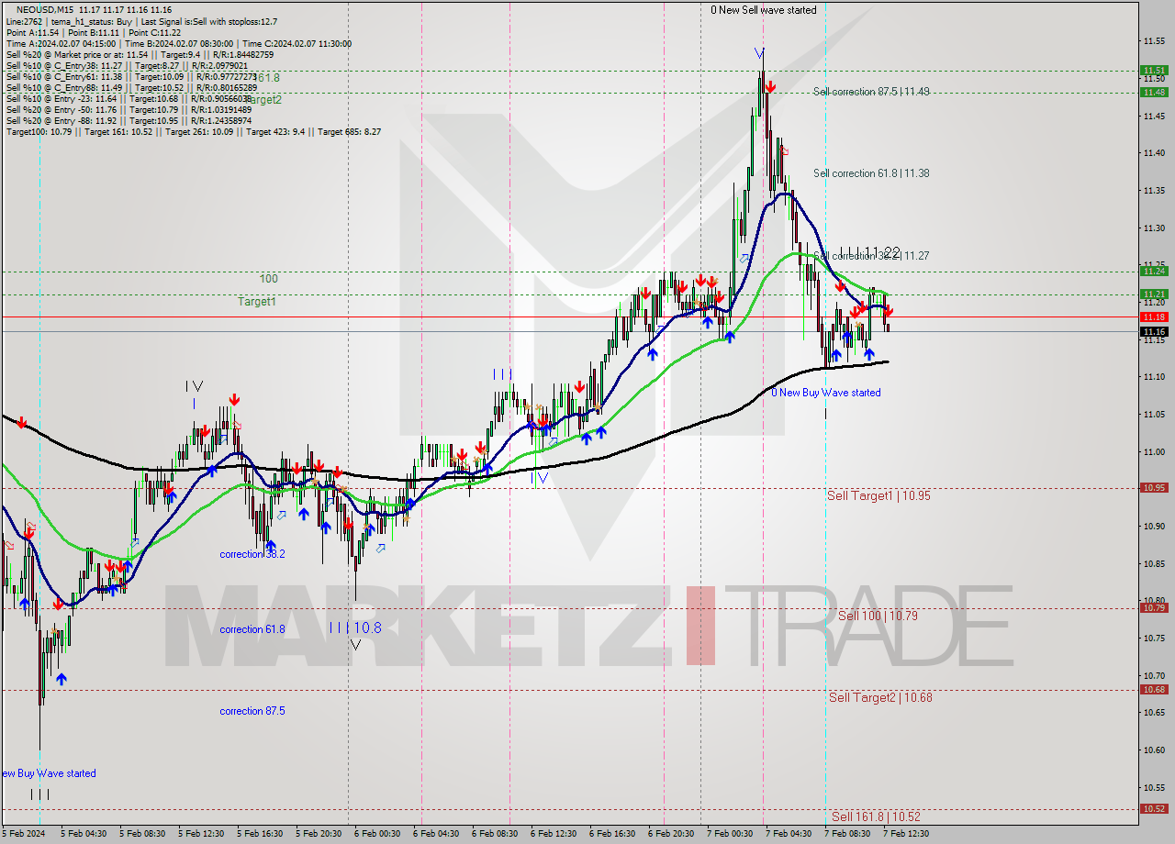Click '0 New Buy Wave started' label
Viewport: 1175px width, 844px height.
pos(825,393)
